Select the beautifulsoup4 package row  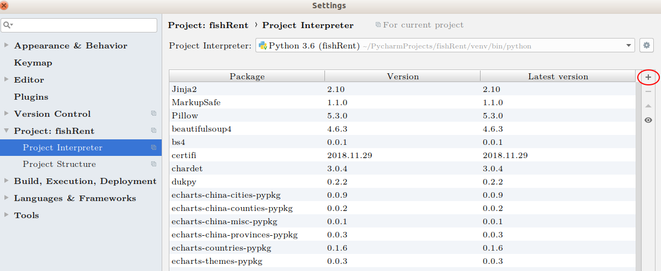[201, 129]
